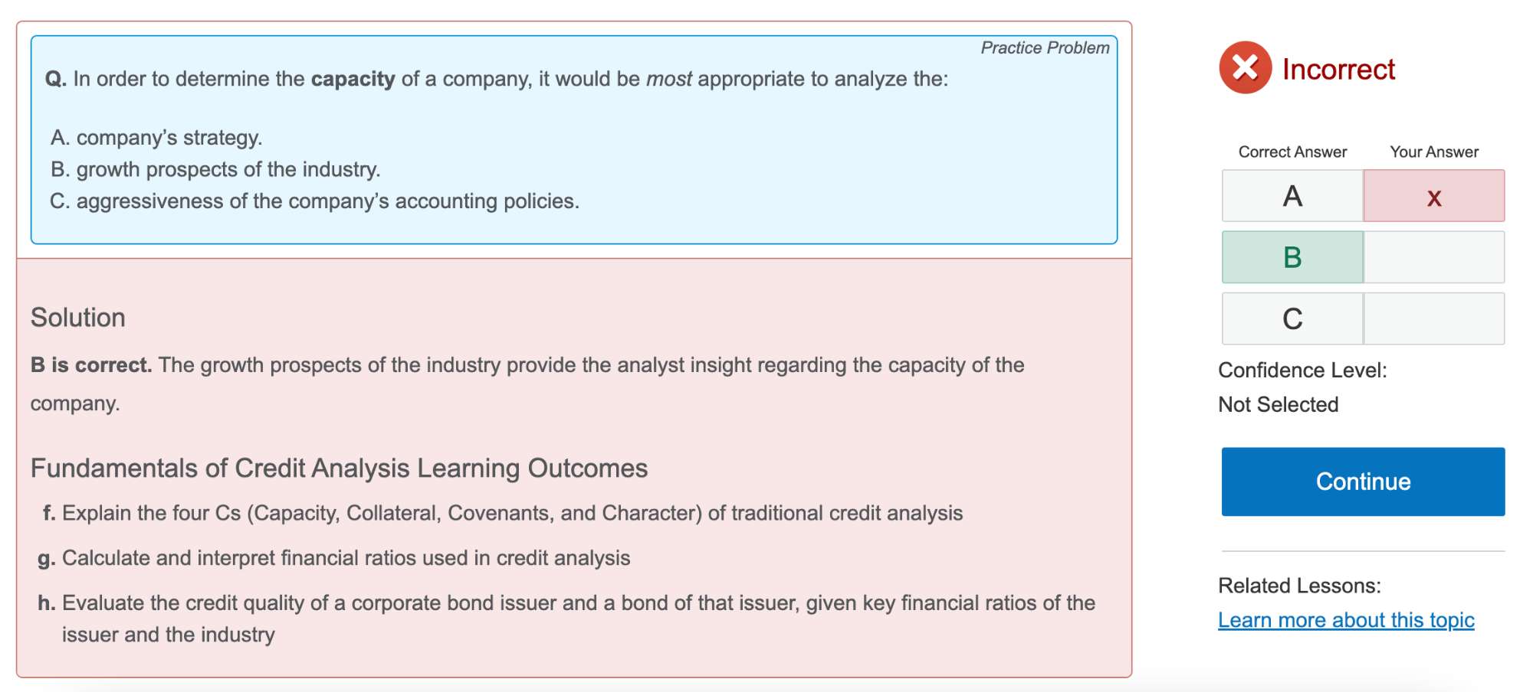Select the Correct Answer cell labeled A
The image size is (1533, 692).
pyautogui.click(x=1292, y=197)
